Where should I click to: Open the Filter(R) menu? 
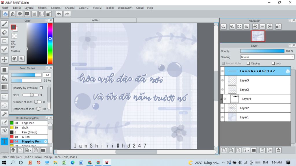coord(42,8)
